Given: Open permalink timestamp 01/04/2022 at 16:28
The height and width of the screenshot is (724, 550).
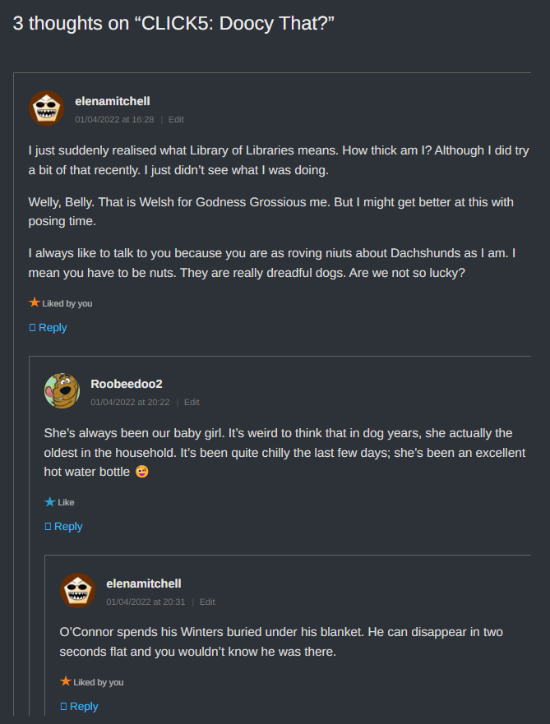Looking at the screenshot, I should coord(114,119).
